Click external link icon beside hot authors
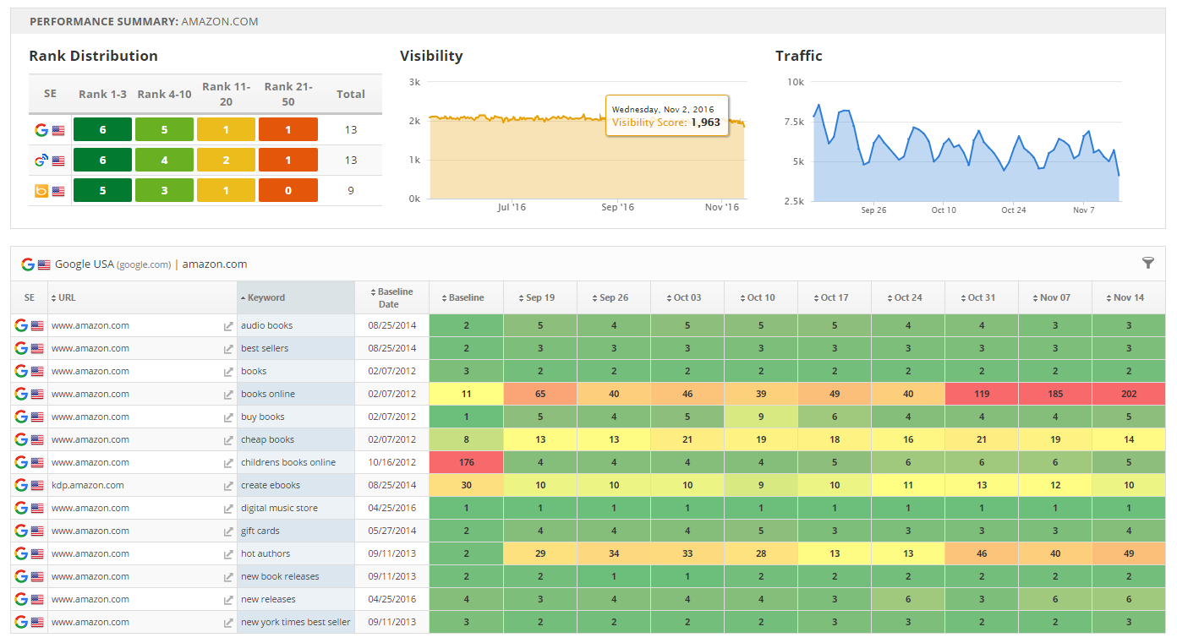1177x643 pixels. click(x=227, y=554)
